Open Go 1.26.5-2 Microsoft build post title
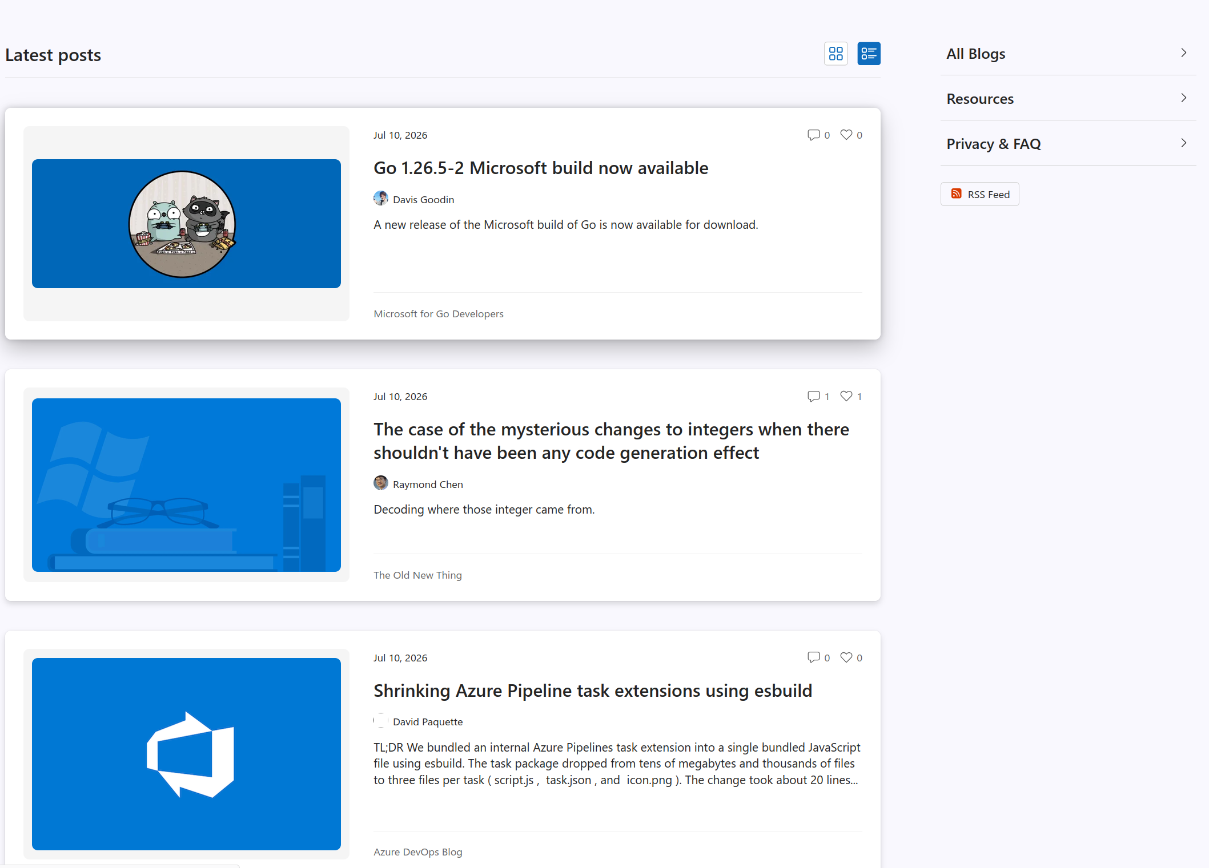 pos(540,168)
